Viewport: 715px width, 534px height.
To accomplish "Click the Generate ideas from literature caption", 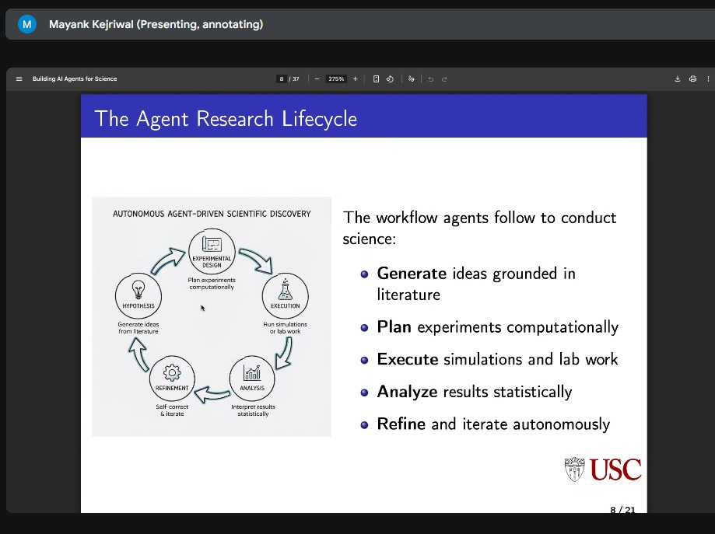I will (138, 327).
